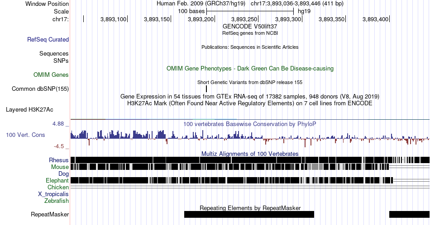
Task: Click the 3,893,150 ruler position
Action: tap(157, 19)
